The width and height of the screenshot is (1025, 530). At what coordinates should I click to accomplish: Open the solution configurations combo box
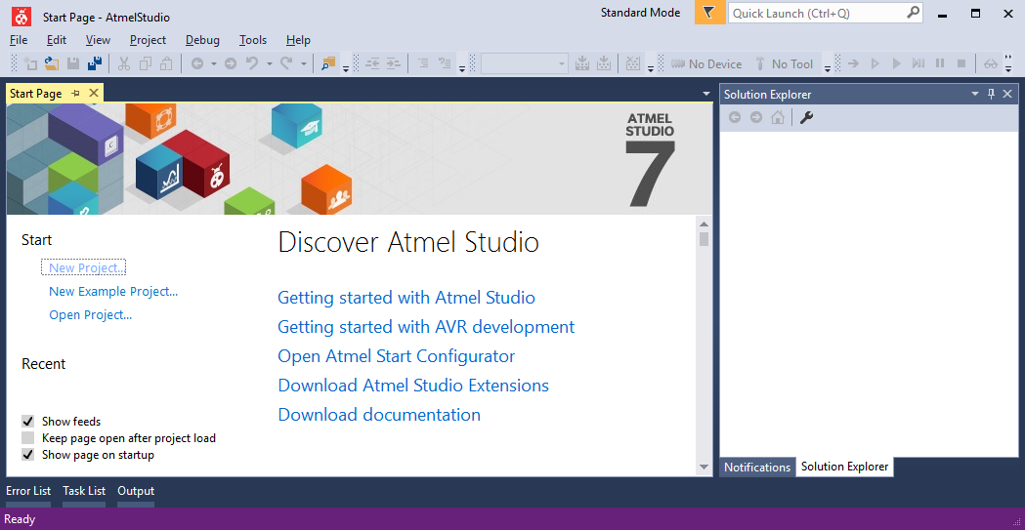click(525, 64)
